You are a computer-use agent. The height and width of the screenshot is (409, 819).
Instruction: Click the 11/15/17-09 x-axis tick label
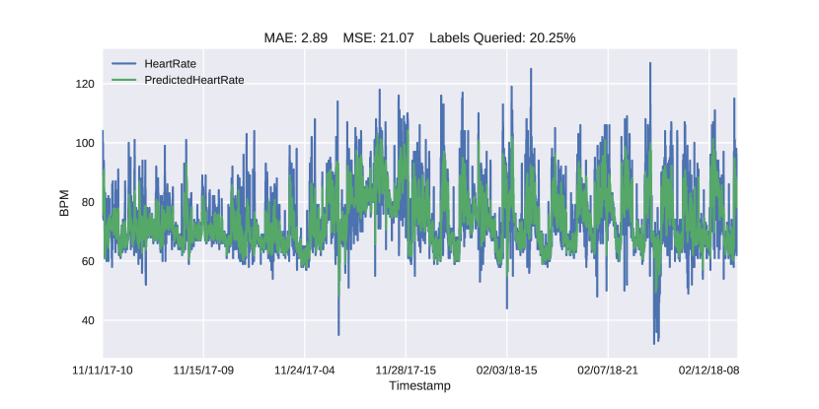coord(203,371)
